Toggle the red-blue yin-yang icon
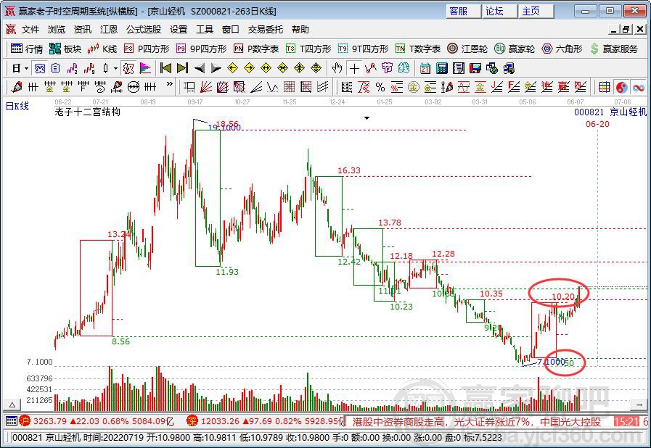Screen dimensions: 651x448 pos(621,87)
